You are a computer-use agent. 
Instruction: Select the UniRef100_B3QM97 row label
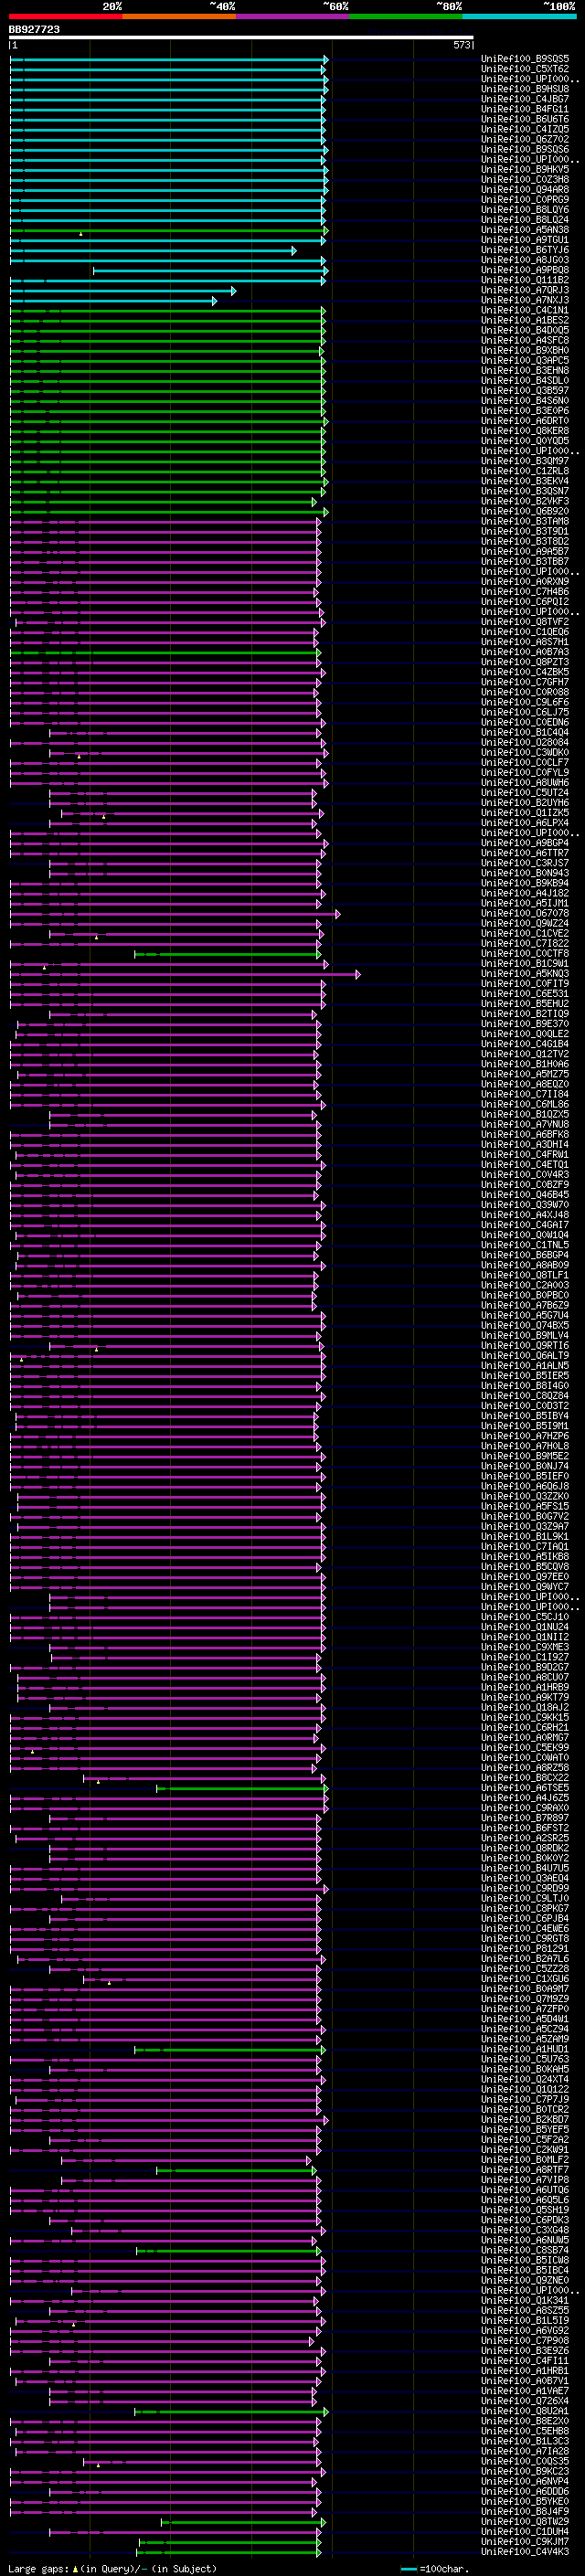click(525, 461)
